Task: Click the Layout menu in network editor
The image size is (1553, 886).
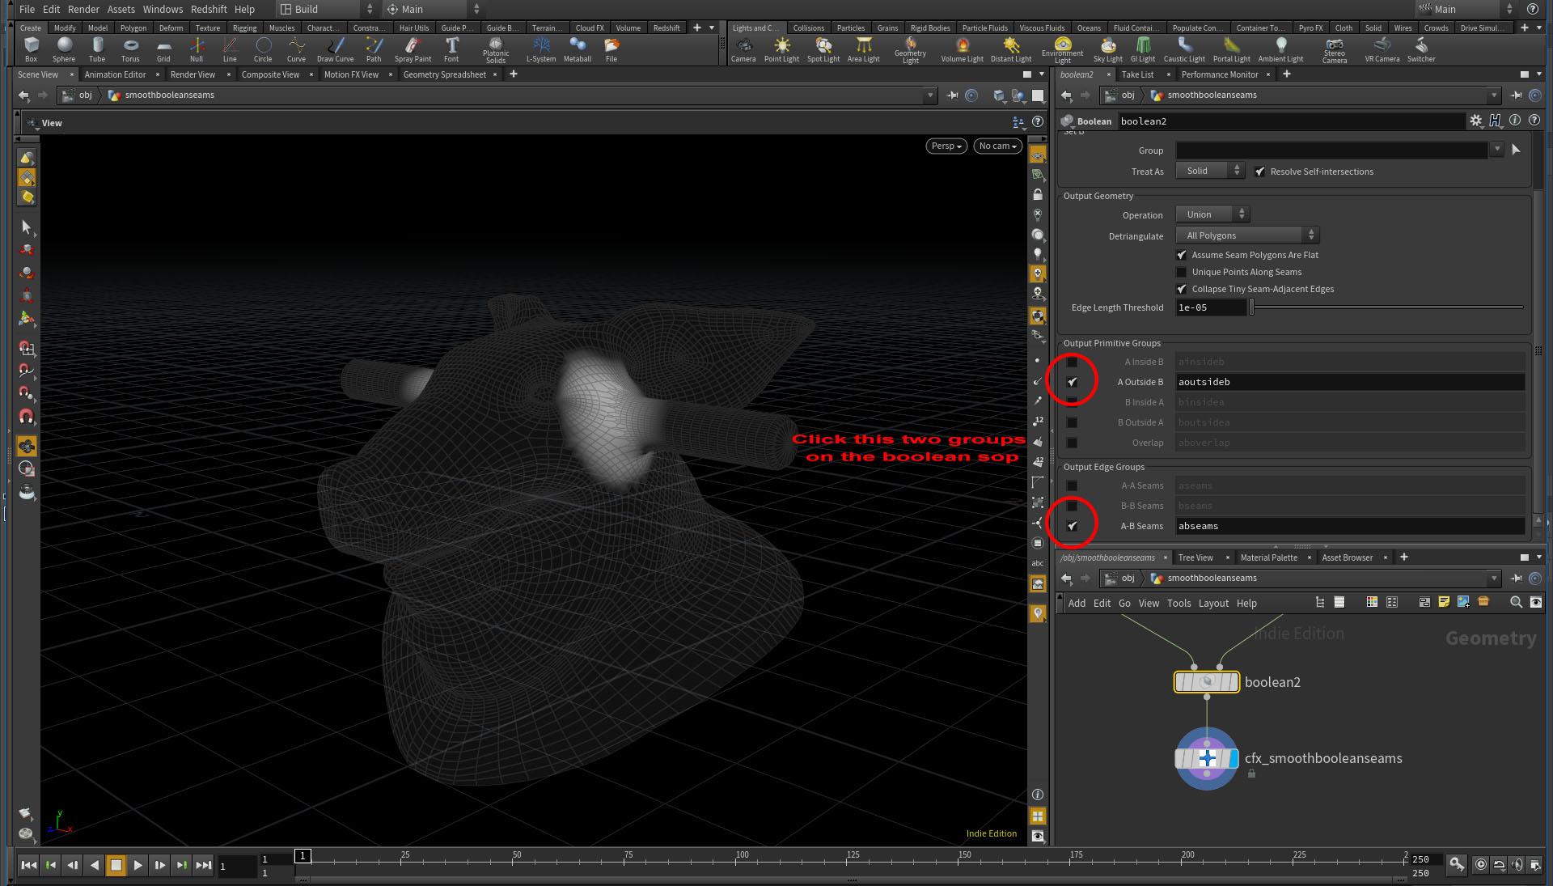Action: (1212, 603)
